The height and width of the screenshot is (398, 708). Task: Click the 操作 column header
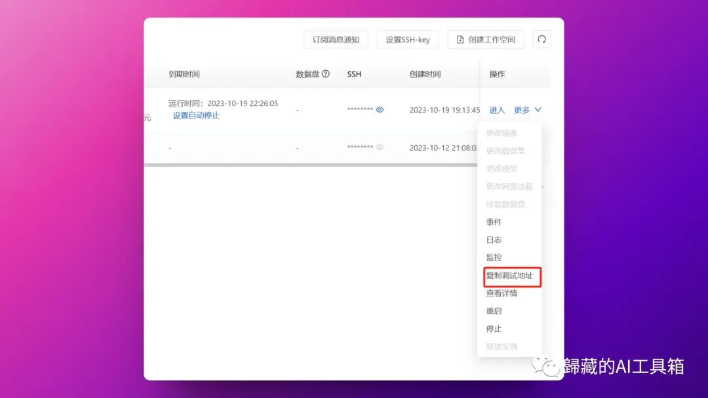497,74
